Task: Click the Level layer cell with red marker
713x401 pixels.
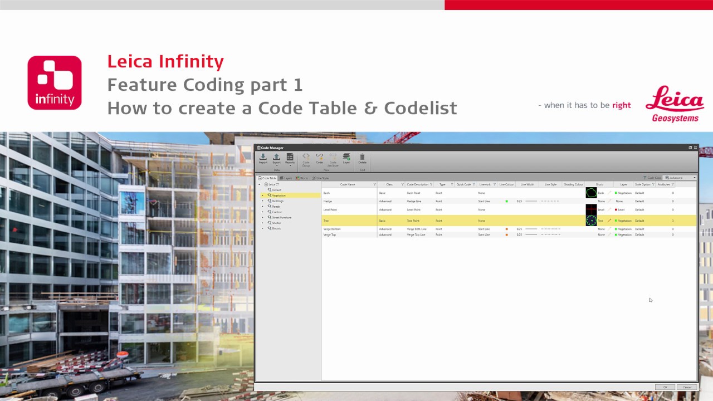Action: pyautogui.click(x=623, y=209)
